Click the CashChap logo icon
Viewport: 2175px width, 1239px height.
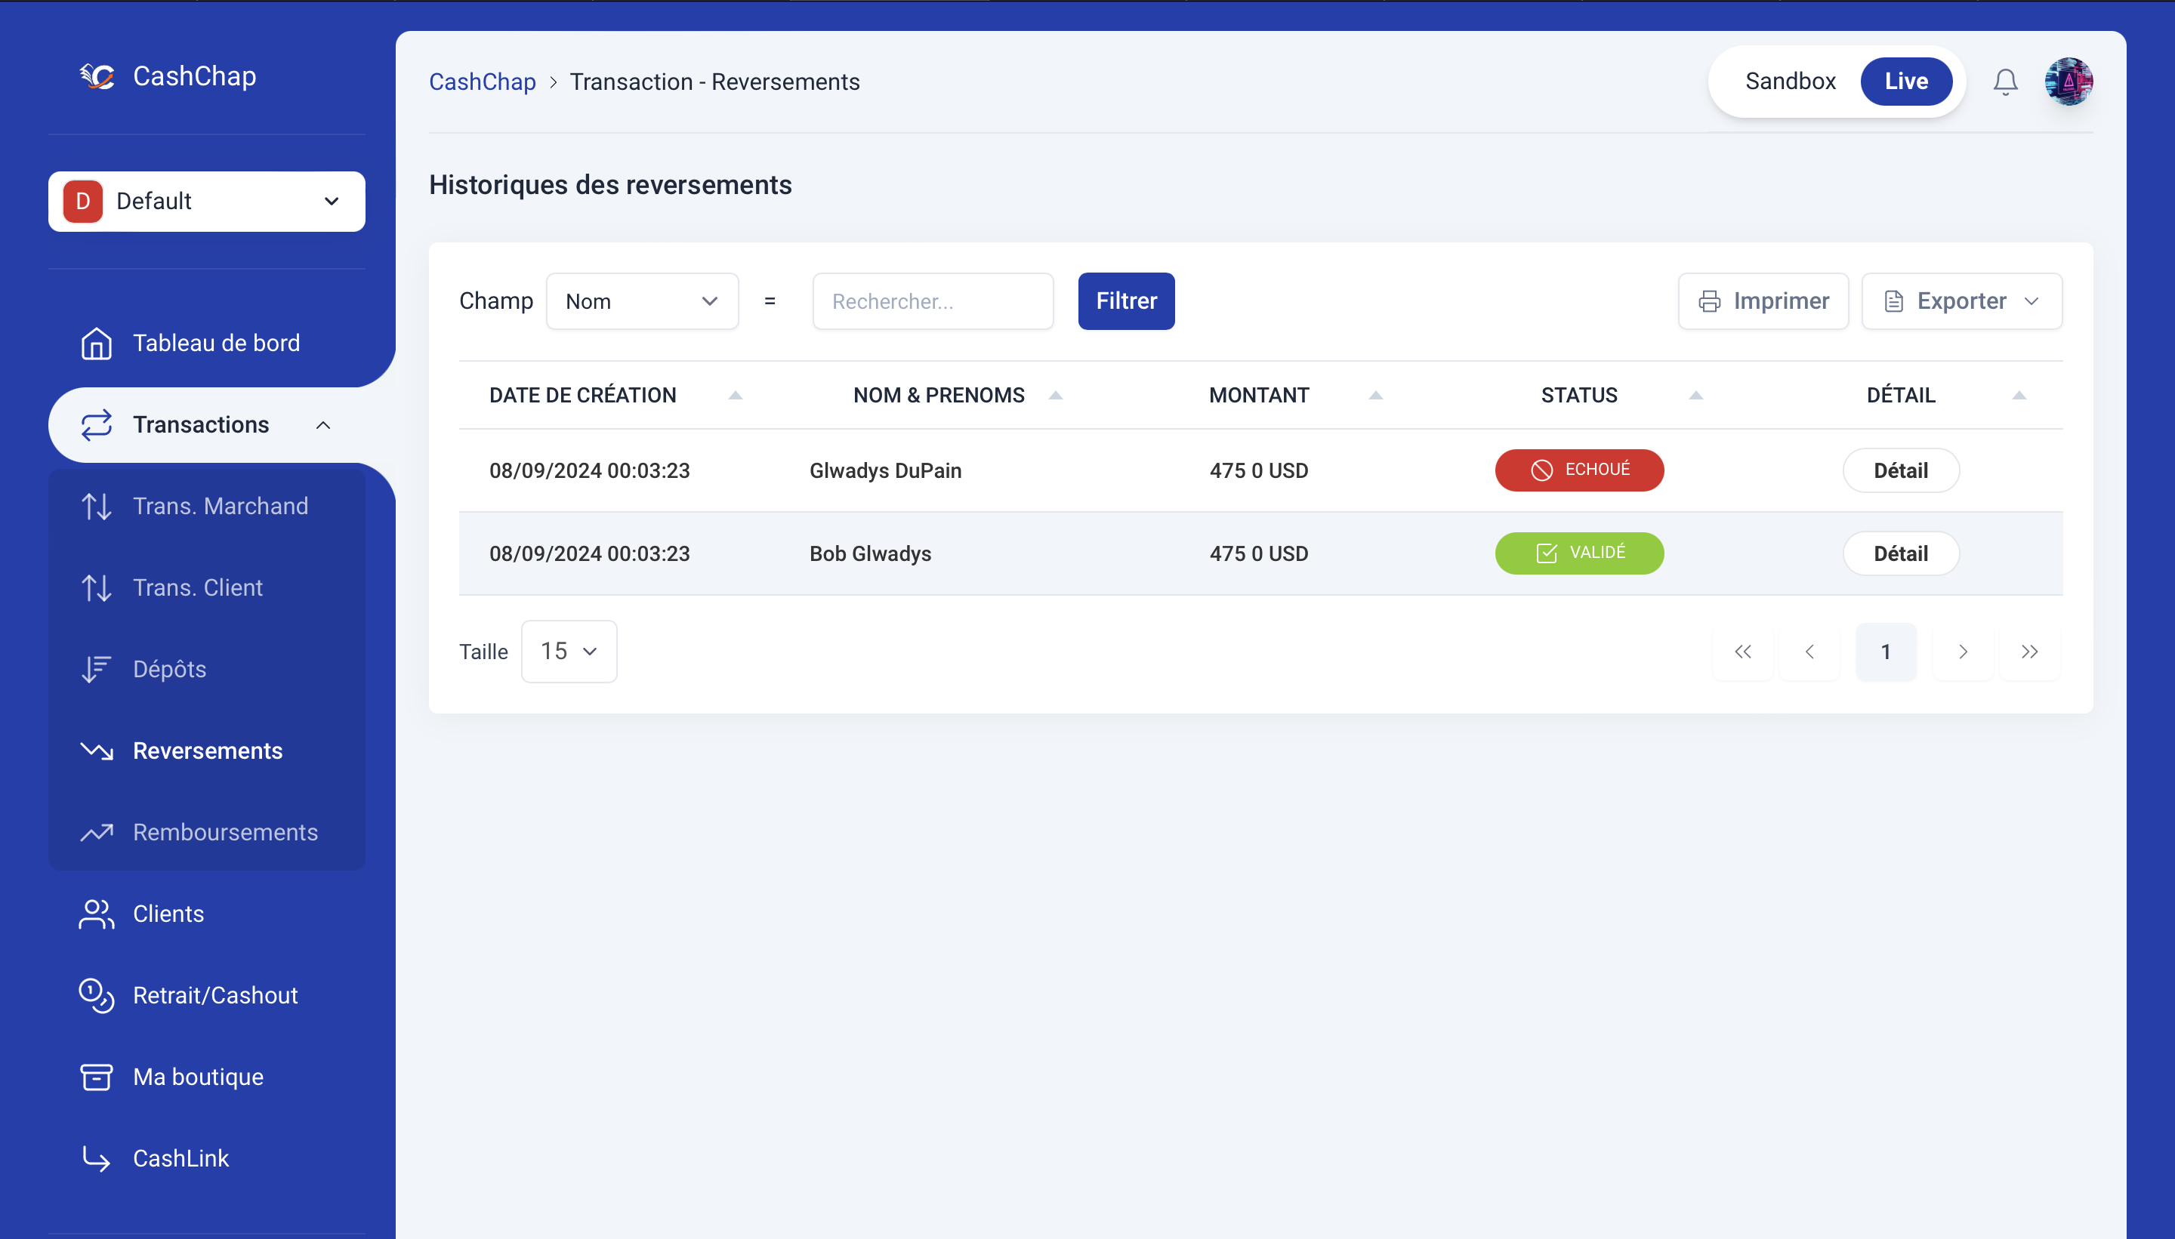coord(97,76)
